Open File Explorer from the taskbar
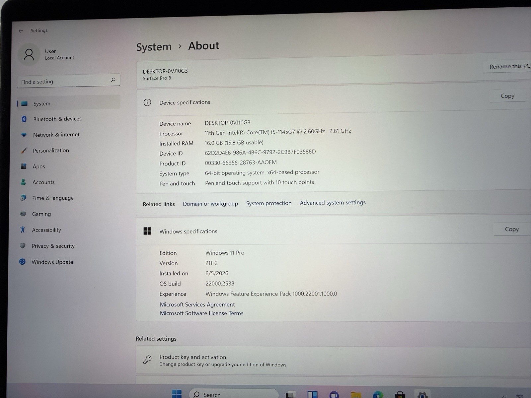The image size is (531, 398). point(356,395)
